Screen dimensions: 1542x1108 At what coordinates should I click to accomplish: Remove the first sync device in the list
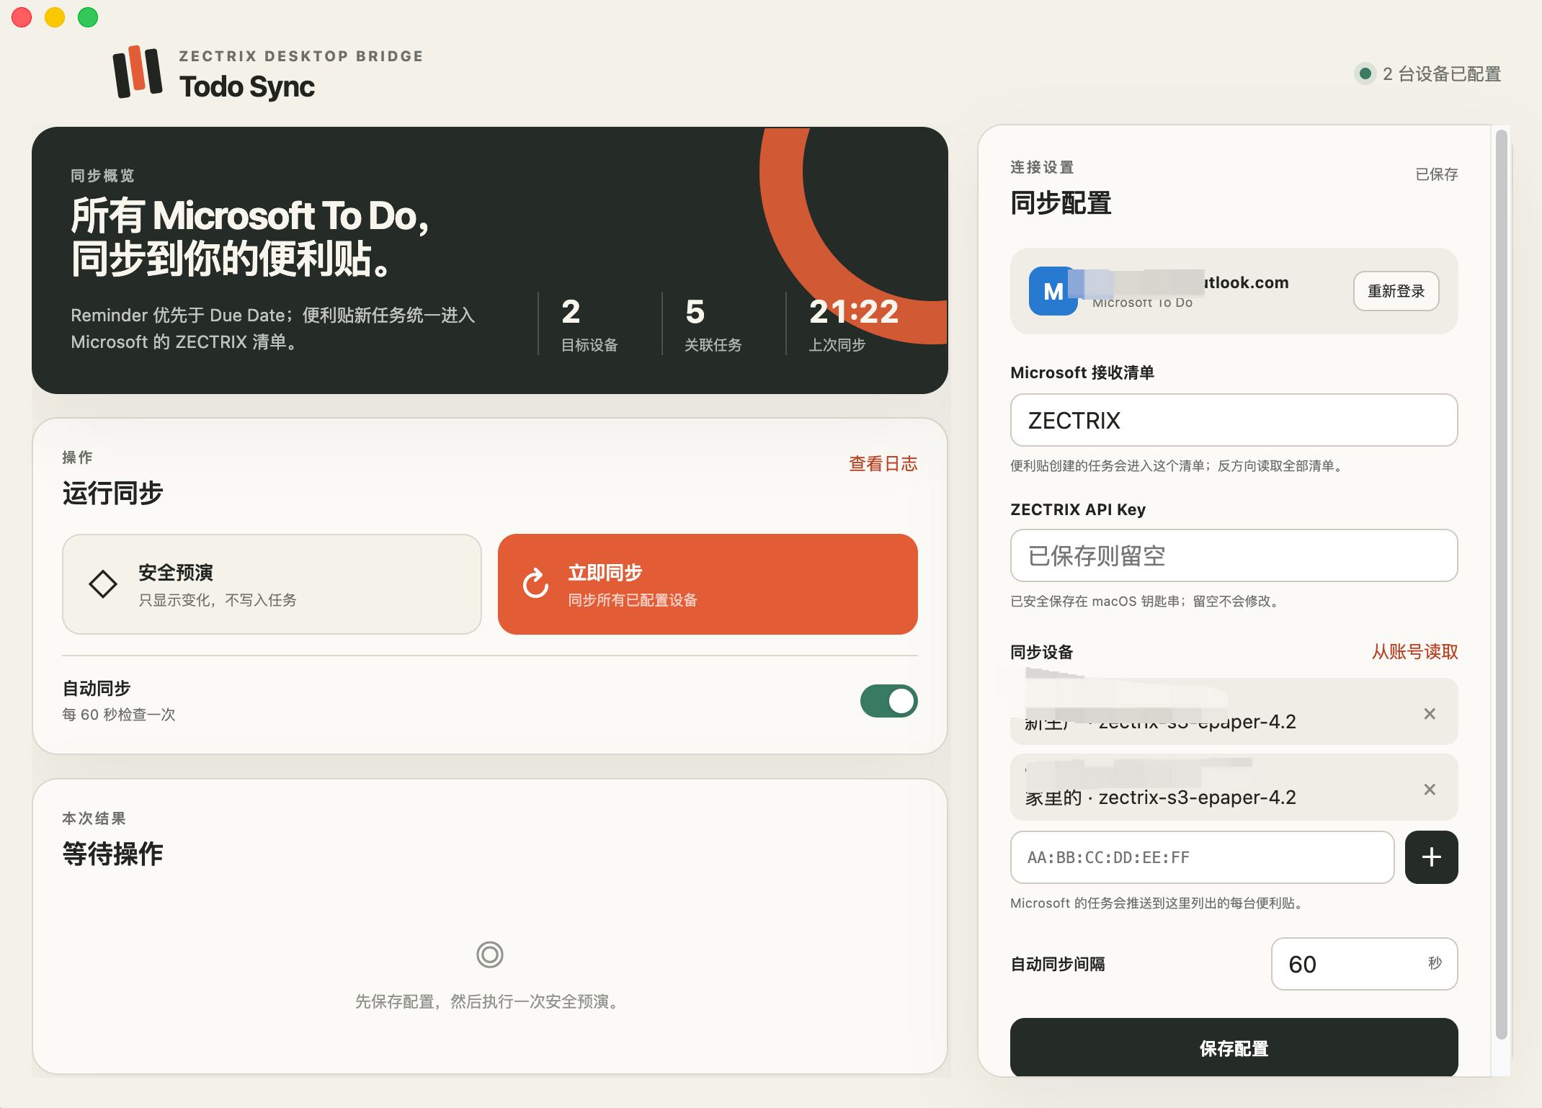tap(1430, 714)
